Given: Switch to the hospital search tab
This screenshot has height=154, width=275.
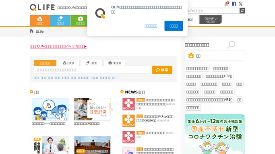Looking at the screenshot, I should coord(68,63).
